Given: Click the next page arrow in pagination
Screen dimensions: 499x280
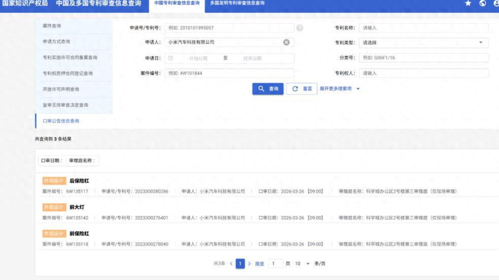Looking at the screenshot, I should click(x=250, y=264).
